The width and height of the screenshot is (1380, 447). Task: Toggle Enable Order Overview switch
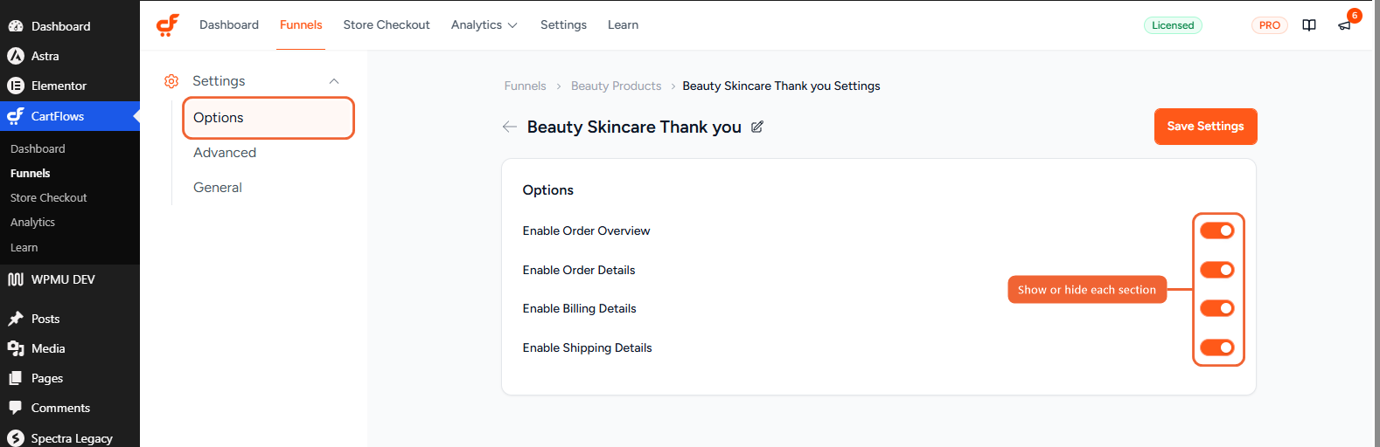(1216, 230)
